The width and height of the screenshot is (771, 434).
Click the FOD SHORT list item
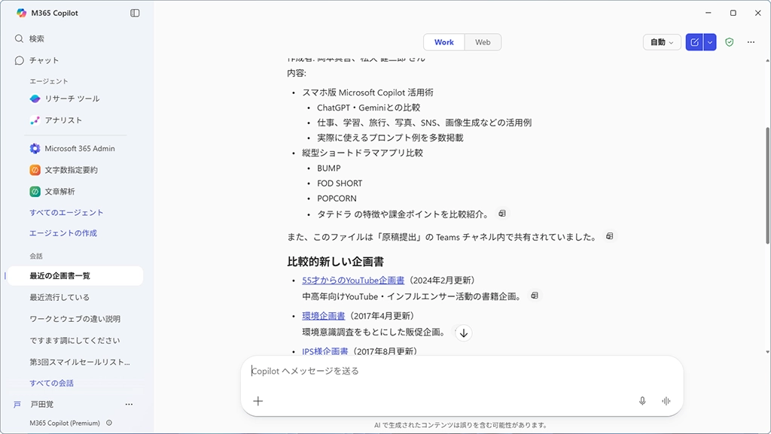[x=340, y=183]
